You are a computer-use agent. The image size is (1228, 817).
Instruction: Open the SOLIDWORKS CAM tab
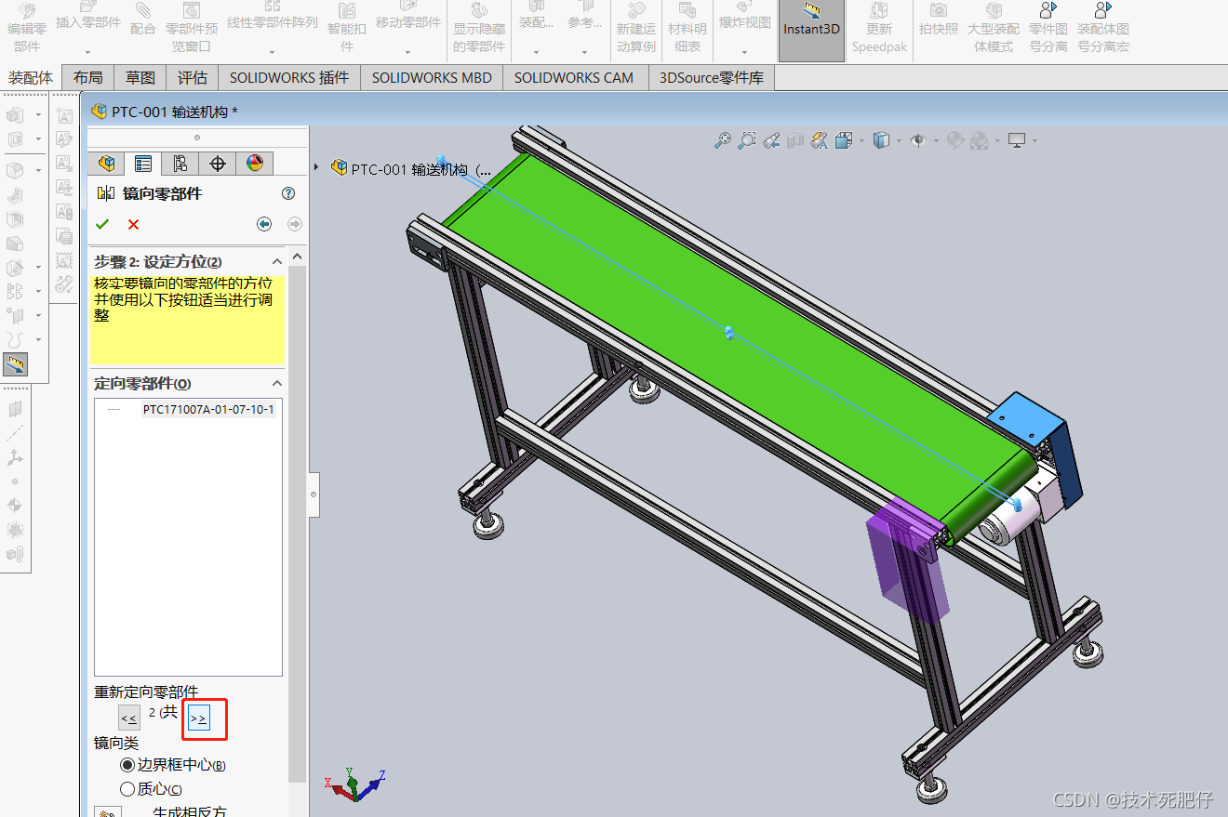(574, 78)
